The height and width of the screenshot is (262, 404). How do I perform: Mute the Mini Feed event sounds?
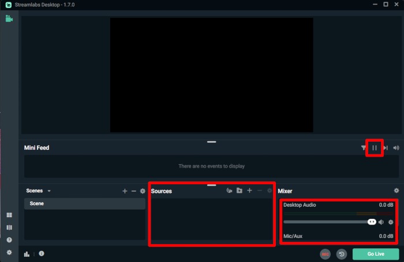396,148
